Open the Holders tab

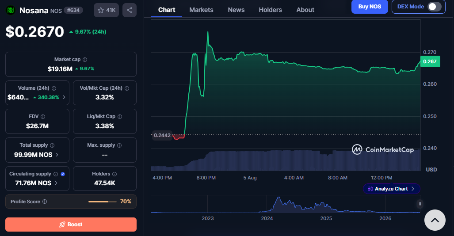[x=270, y=10]
